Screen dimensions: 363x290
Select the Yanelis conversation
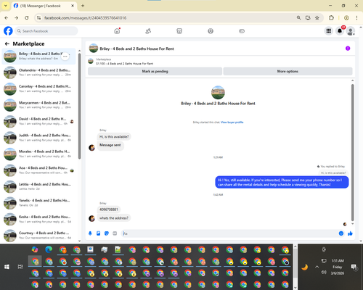(38, 203)
